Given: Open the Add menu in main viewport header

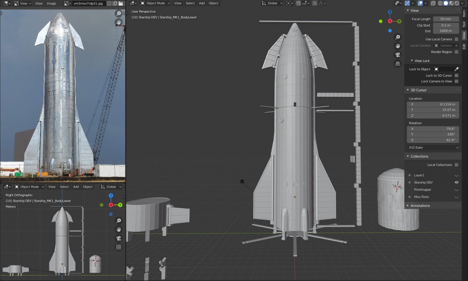Looking at the screenshot, I should [202, 3].
